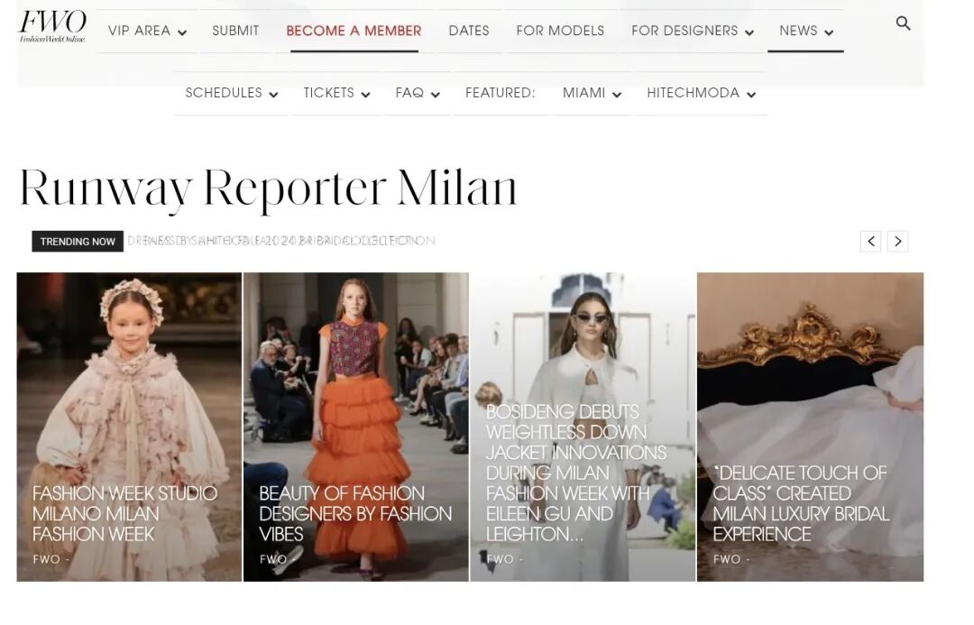Open the trending headline ticker text
This screenshot has width=974, height=625.
pos(281,241)
